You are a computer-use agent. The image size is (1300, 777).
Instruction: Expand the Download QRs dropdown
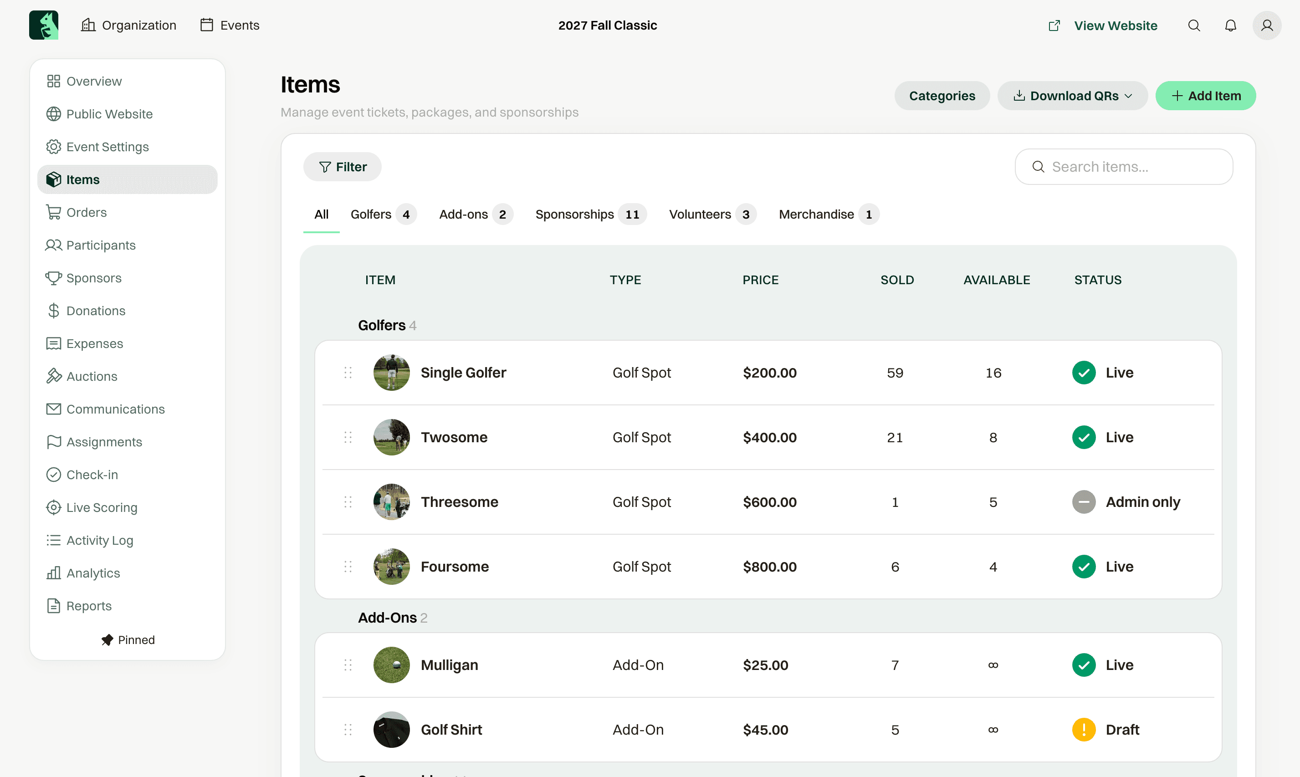tap(1072, 96)
